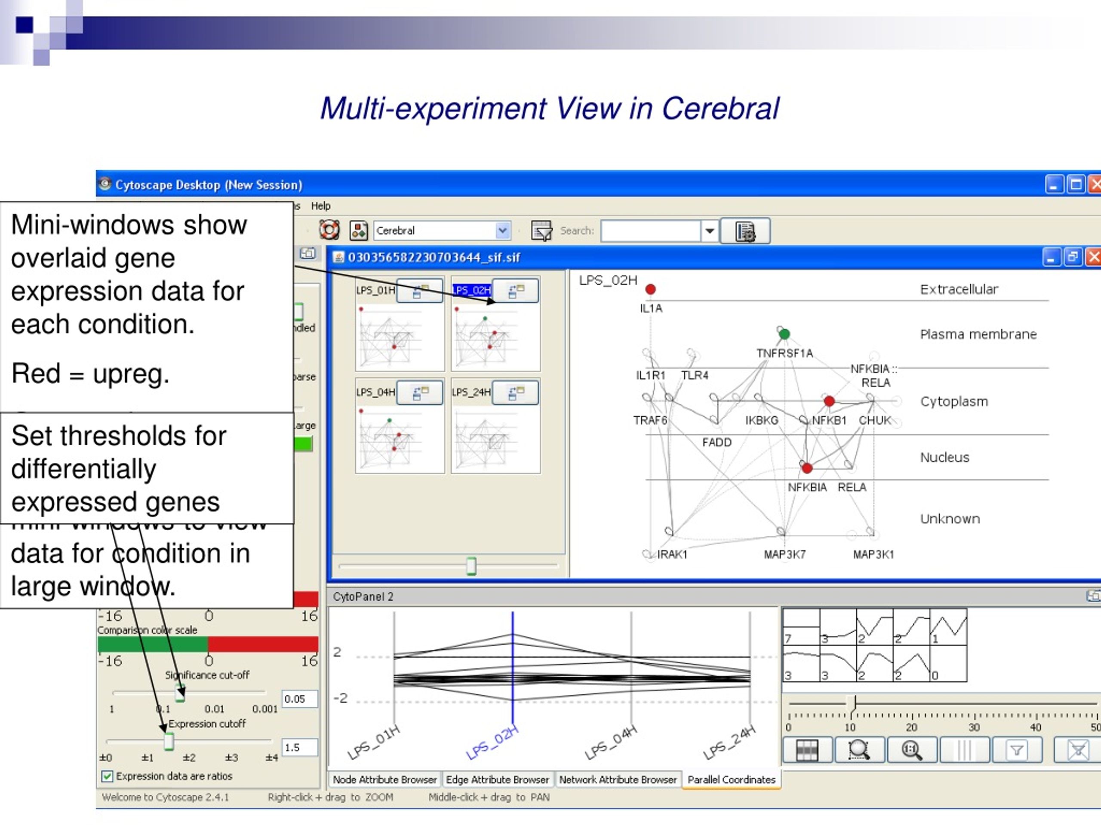
Task: Click the blue LPS_02H axis label
Action: (x=492, y=742)
